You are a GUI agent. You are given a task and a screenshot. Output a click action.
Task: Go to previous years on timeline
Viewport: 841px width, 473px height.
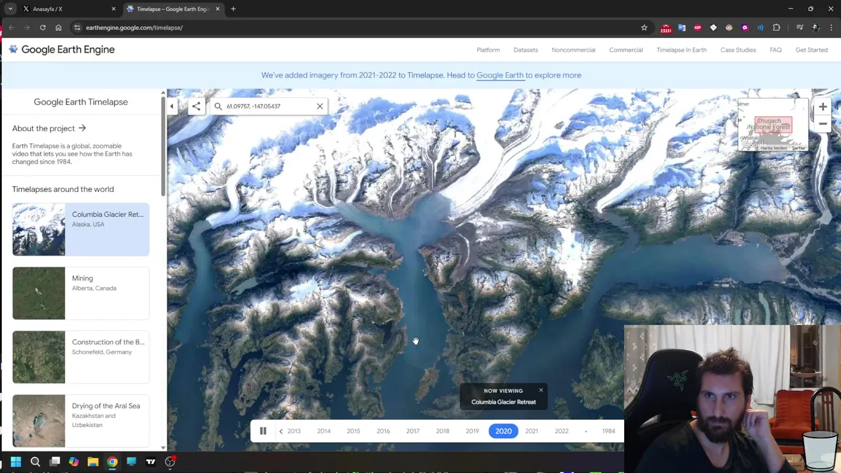281,431
